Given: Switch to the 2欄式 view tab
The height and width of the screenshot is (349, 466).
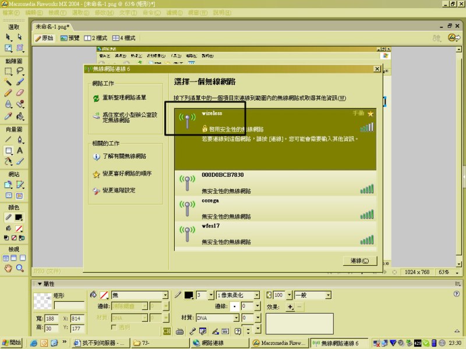Looking at the screenshot, I should coord(96,38).
